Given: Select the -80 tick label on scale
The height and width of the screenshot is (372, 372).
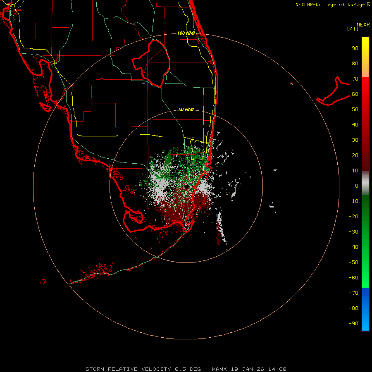Looking at the screenshot, I should tap(353, 308).
